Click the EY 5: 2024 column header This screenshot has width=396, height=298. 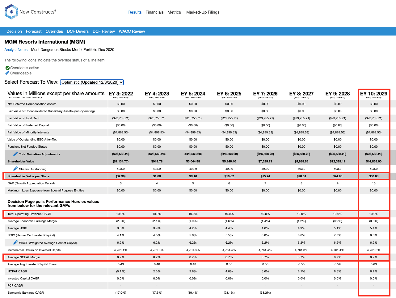[x=193, y=94]
